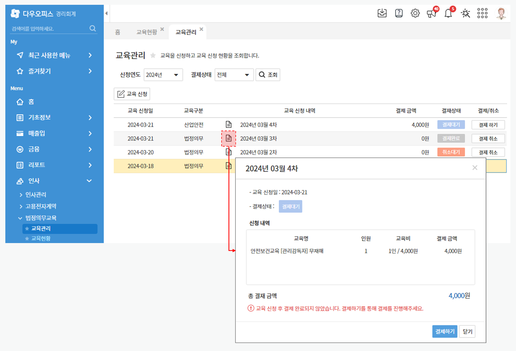This screenshot has height=351, width=516.
Task: Select the 리포트 sidebar menu icon
Action: tap(20, 165)
